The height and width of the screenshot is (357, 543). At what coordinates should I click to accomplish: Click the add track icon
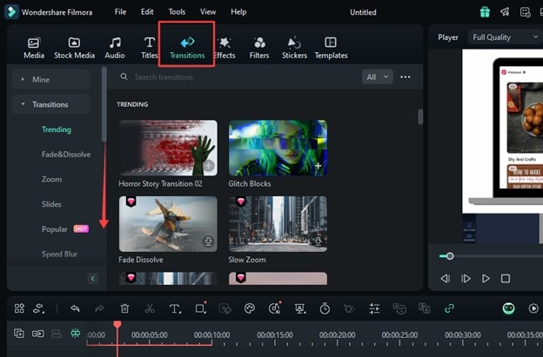[18, 334]
